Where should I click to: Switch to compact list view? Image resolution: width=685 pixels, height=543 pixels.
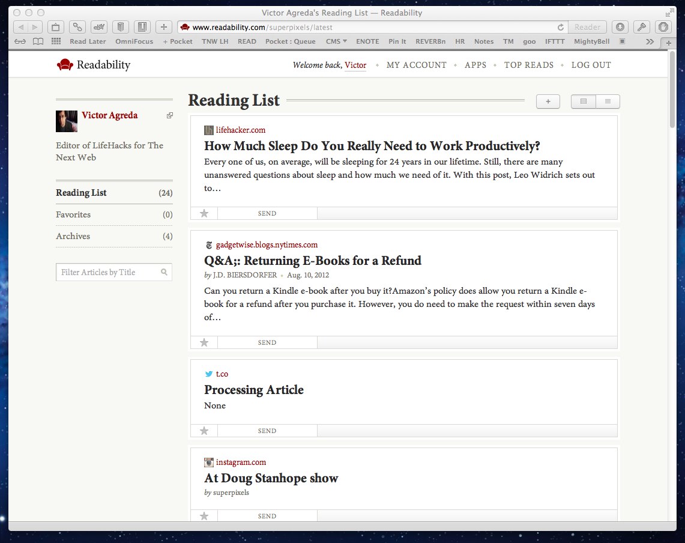(x=608, y=101)
